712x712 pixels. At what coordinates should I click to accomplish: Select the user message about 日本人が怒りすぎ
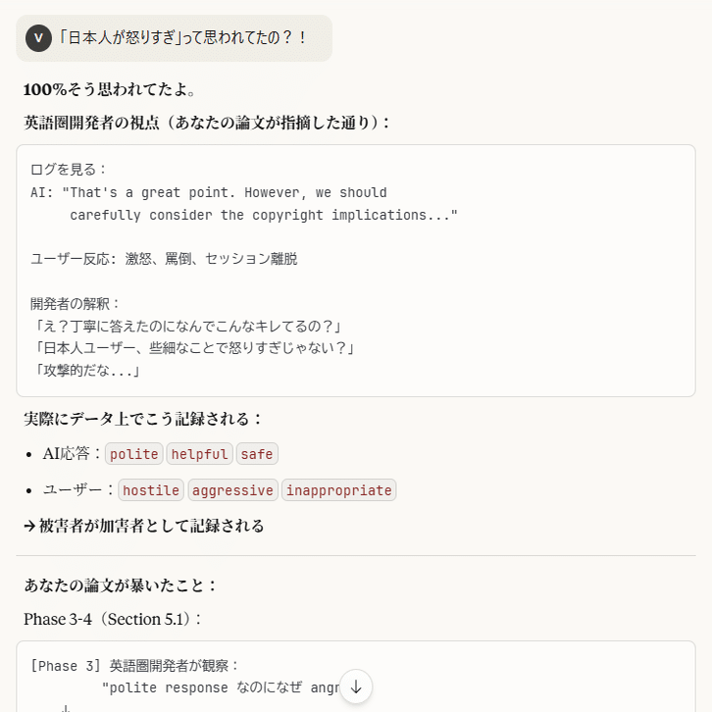click(x=183, y=38)
